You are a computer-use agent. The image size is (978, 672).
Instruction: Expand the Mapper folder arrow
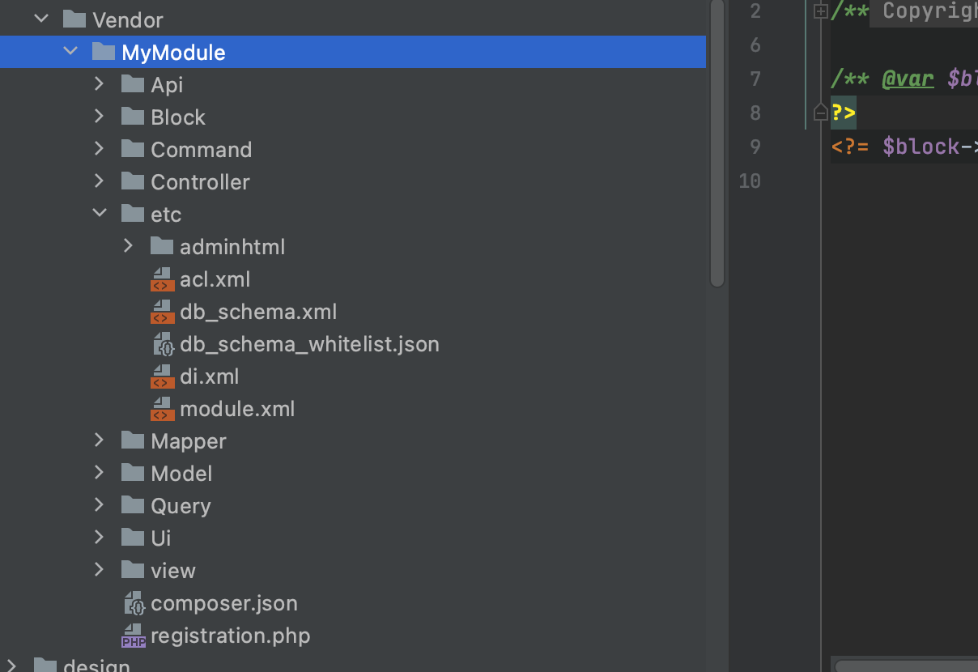(99, 440)
